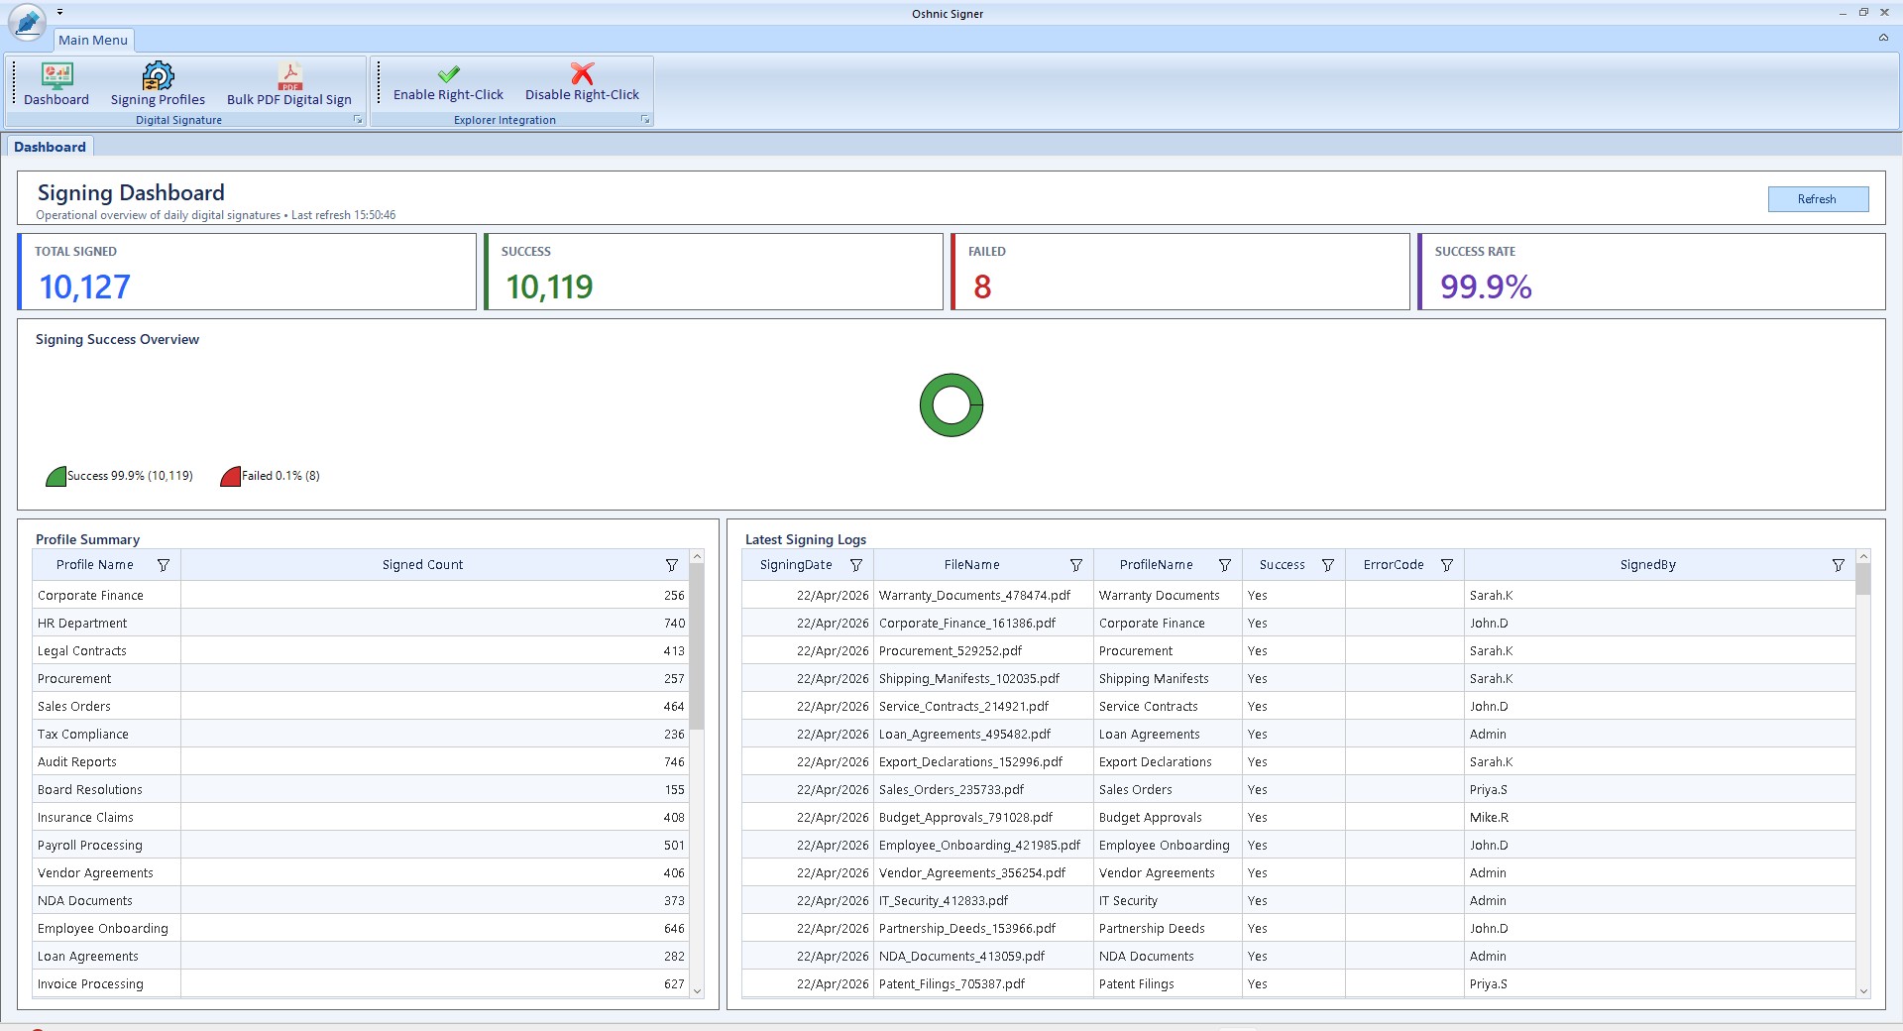Filter the Profile Name column
The image size is (1903, 1031).
point(164,565)
